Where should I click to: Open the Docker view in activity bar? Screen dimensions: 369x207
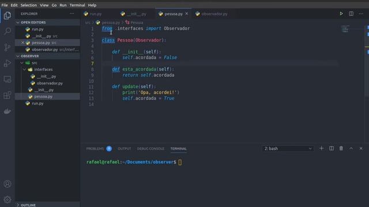(7, 111)
